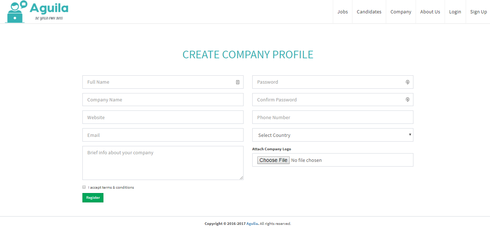This screenshot has width=490, height=239.
Task: Click the Brief info about your company textarea
Action: tap(163, 163)
